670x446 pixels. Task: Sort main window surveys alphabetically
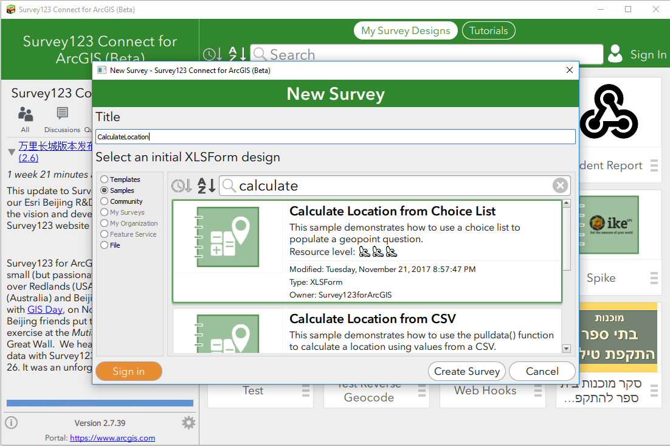(x=237, y=54)
